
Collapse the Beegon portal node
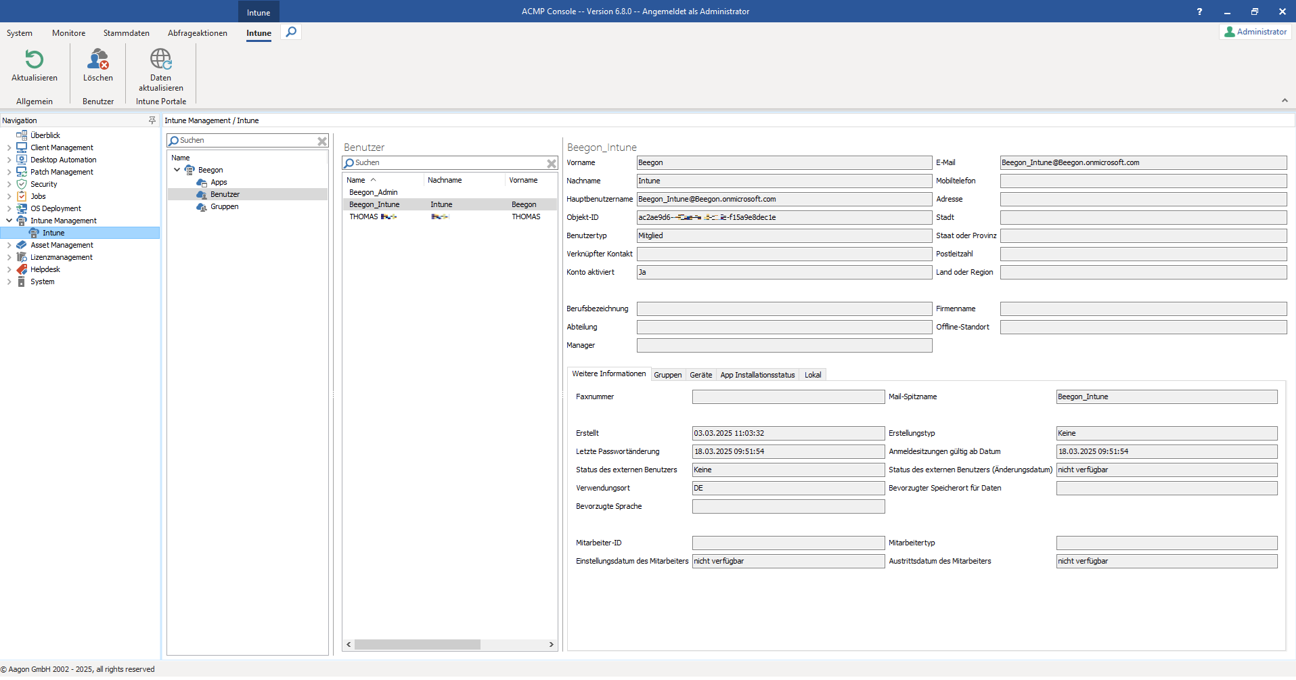coord(177,170)
